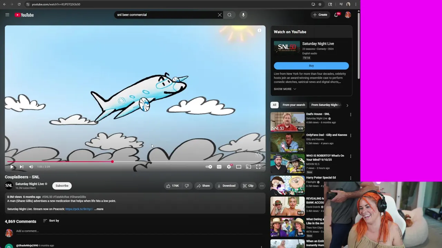Expand description with ...more
This screenshot has width=442, height=248.
(x=99, y=209)
